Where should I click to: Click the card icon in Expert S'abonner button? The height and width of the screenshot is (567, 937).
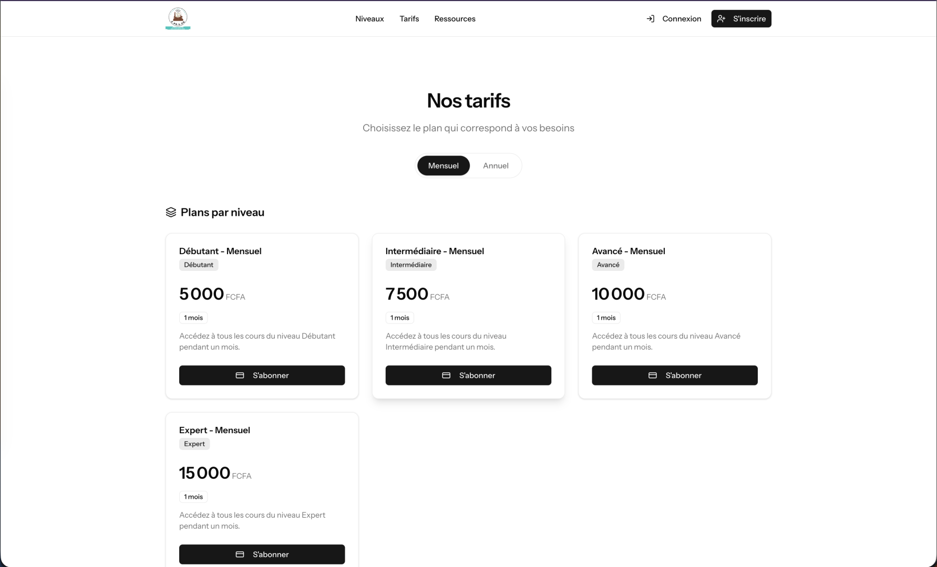[240, 554]
